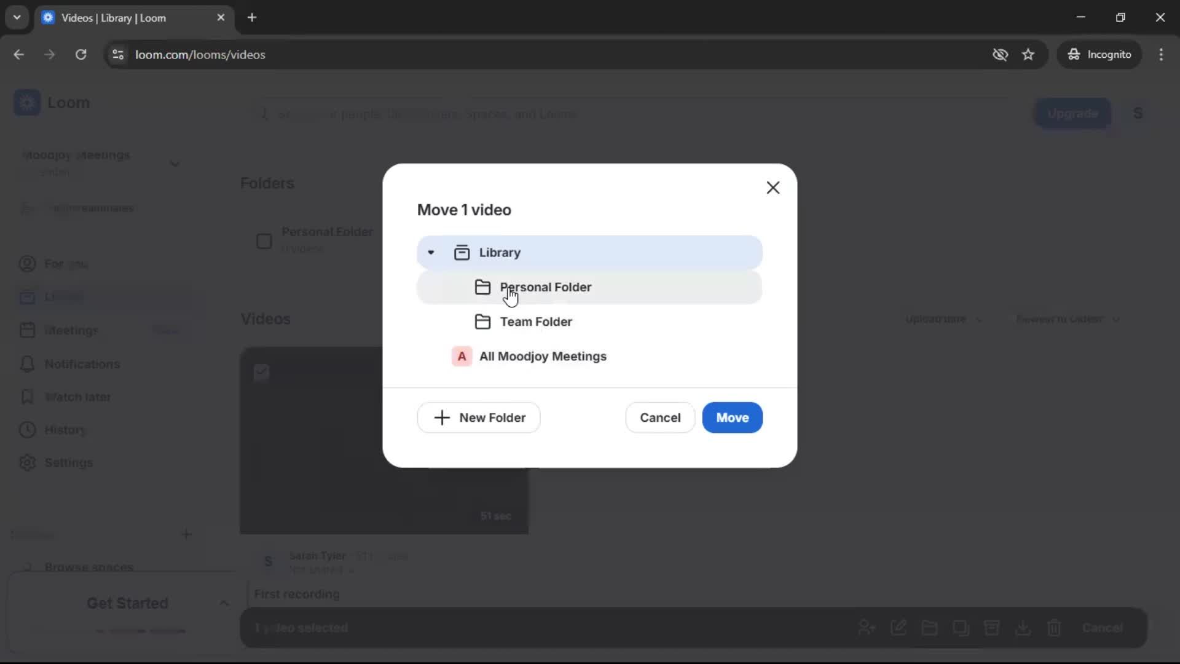Delete selected video using trash icon
The width and height of the screenshot is (1180, 664).
tap(1055, 628)
